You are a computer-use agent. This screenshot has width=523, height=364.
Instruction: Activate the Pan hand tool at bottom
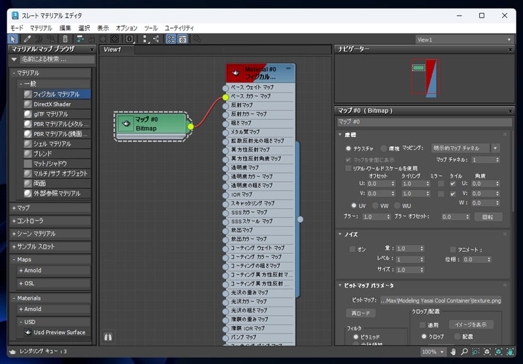click(x=453, y=352)
